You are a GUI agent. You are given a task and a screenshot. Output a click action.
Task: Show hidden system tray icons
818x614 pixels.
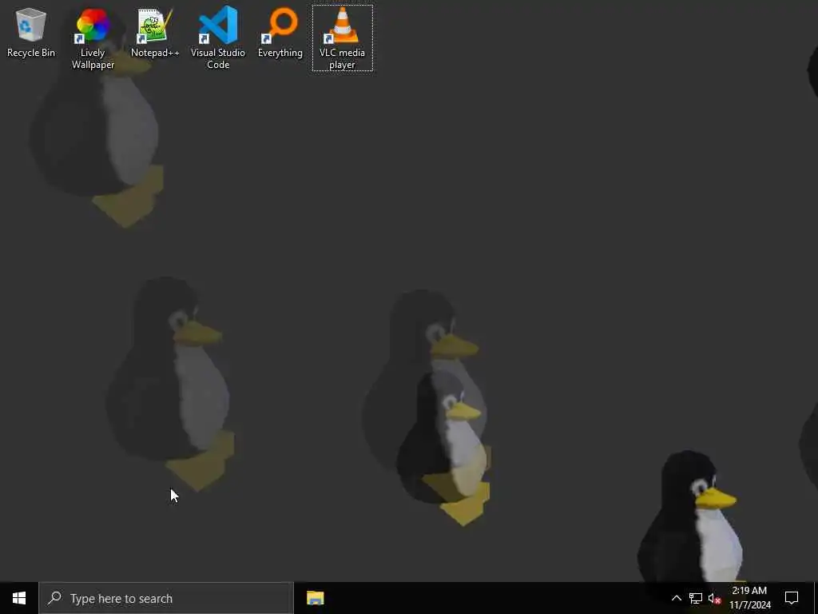click(x=676, y=598)
